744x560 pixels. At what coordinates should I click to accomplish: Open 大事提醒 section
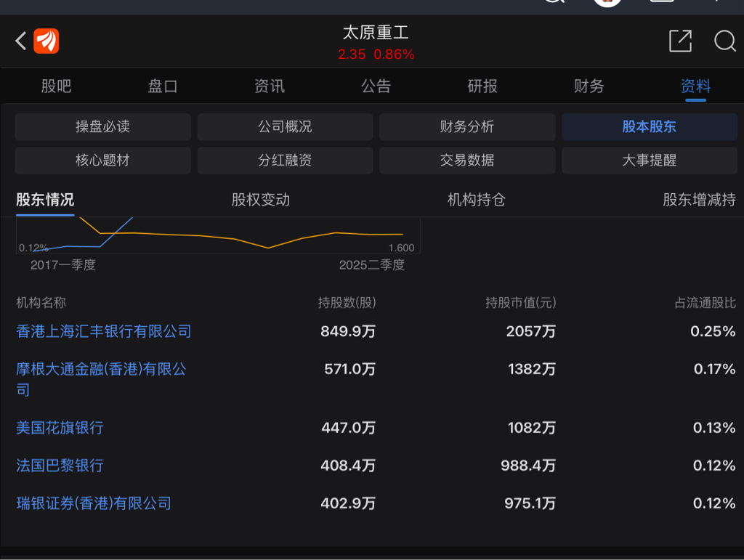pos(649,161)
